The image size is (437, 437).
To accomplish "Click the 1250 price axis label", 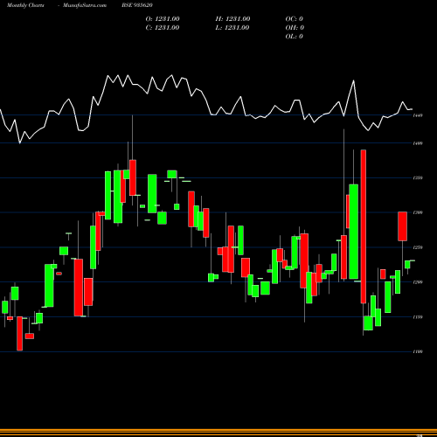I will coord(418,247).
